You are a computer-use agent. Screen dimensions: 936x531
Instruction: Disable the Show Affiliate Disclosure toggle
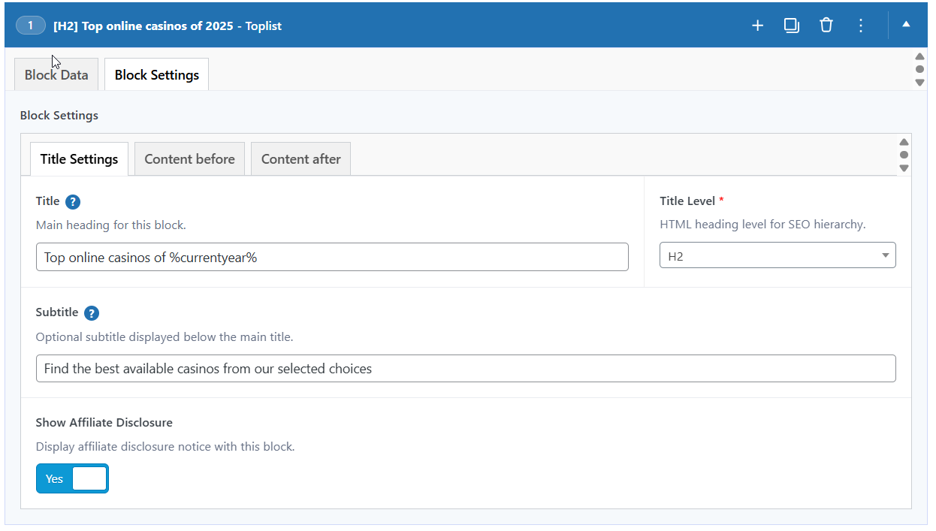coord(72,478)
